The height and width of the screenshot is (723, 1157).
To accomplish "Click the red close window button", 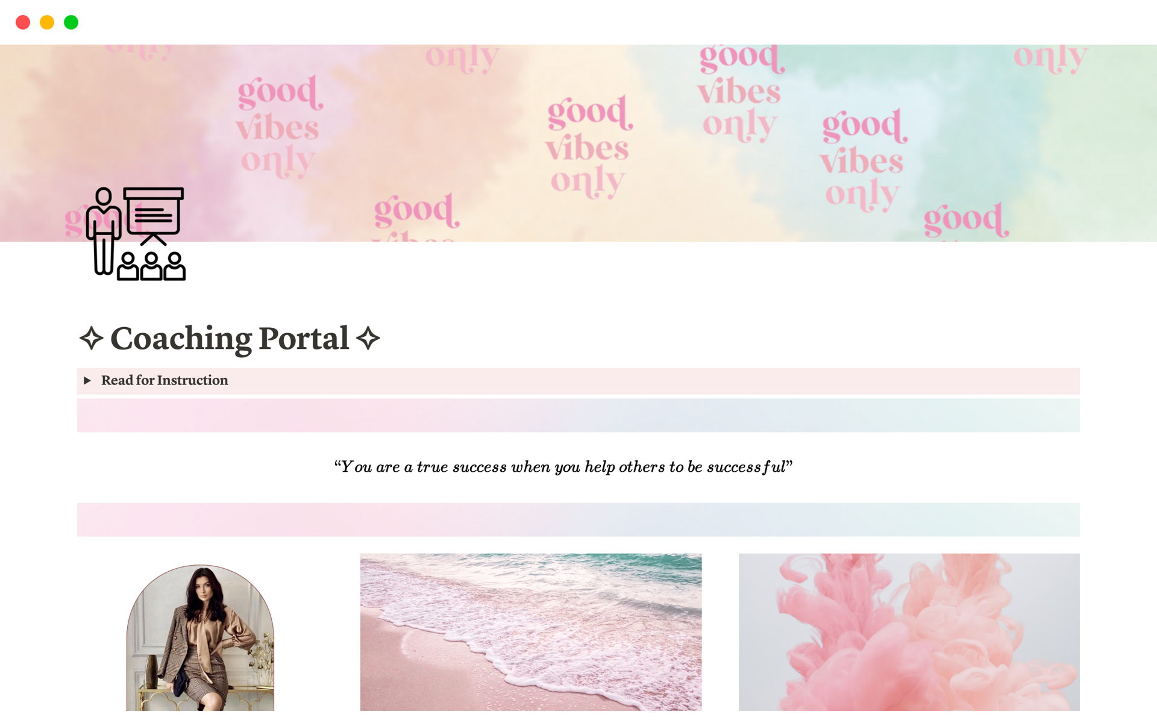I will click(x=23, y=22).
